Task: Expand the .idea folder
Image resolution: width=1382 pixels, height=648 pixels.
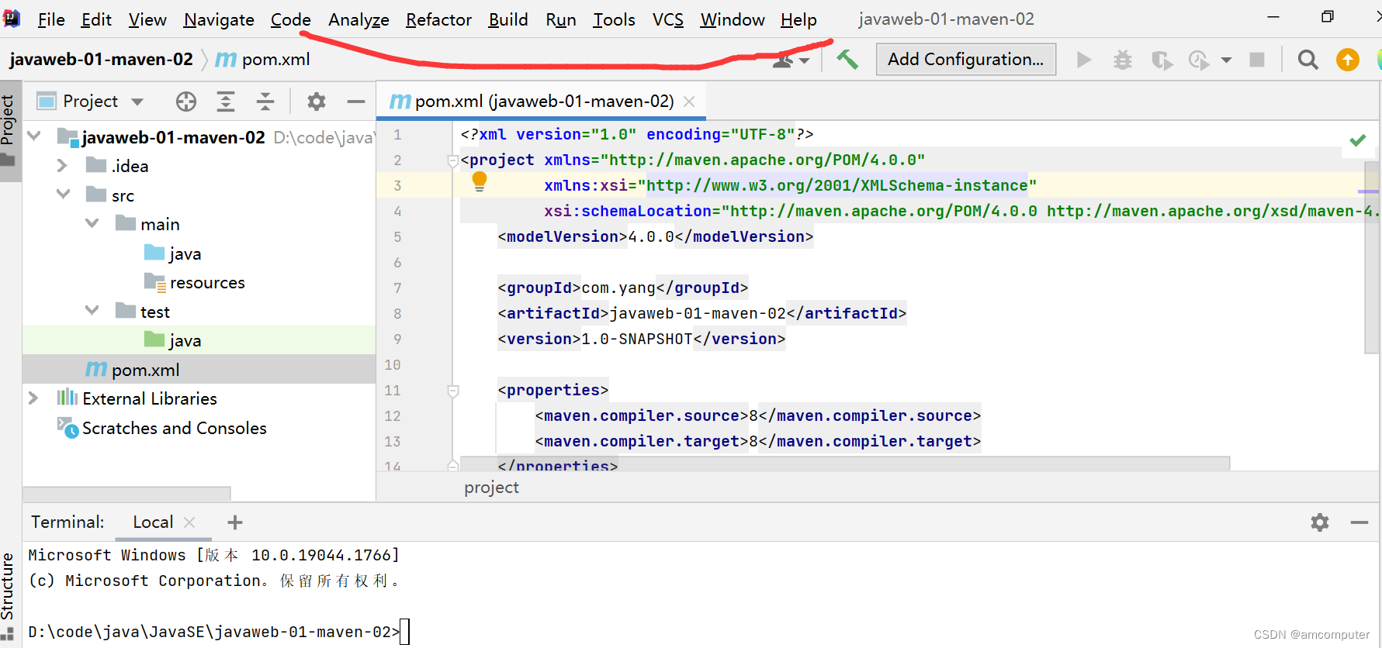Action: pos(62,165)
